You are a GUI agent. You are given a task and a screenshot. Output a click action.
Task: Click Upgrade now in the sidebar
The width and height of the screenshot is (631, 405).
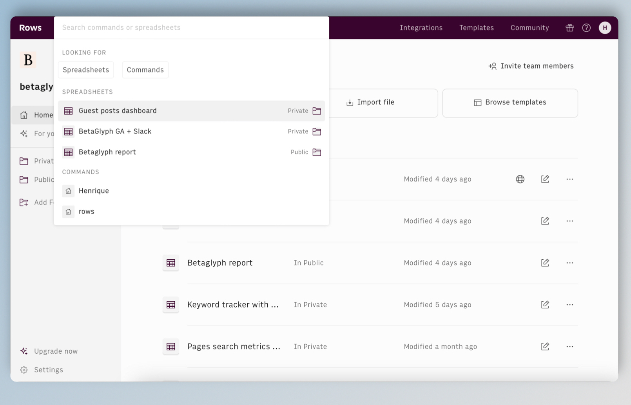[49, 351]
